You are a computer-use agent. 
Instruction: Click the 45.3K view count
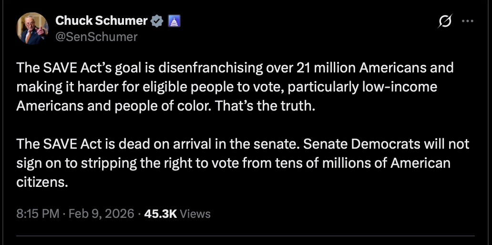(160, 214)
